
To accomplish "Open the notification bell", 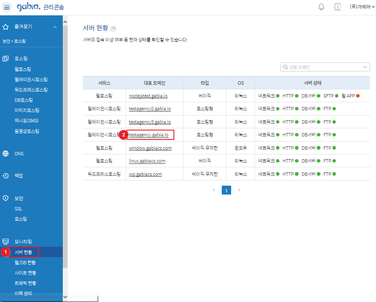I will click(x=321, y=7).
